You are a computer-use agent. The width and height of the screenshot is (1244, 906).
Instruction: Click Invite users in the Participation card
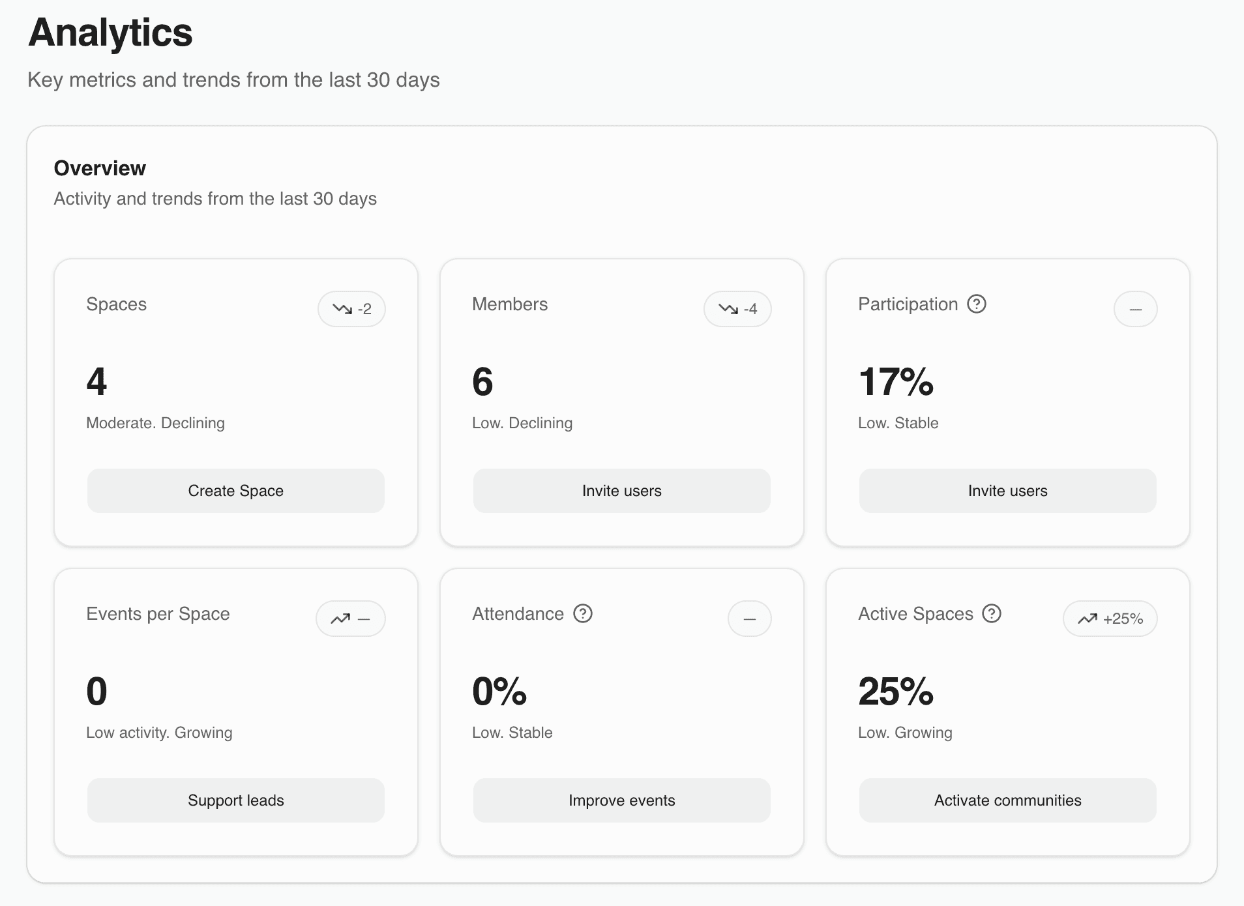1008,491
